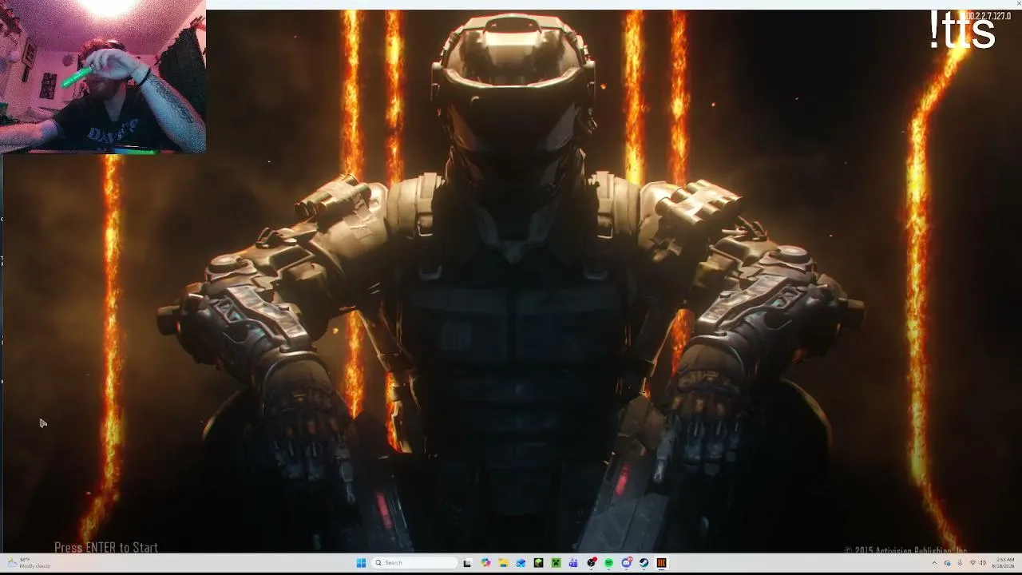Click the webcam overlay thumbnail

[x=103, y=77]
